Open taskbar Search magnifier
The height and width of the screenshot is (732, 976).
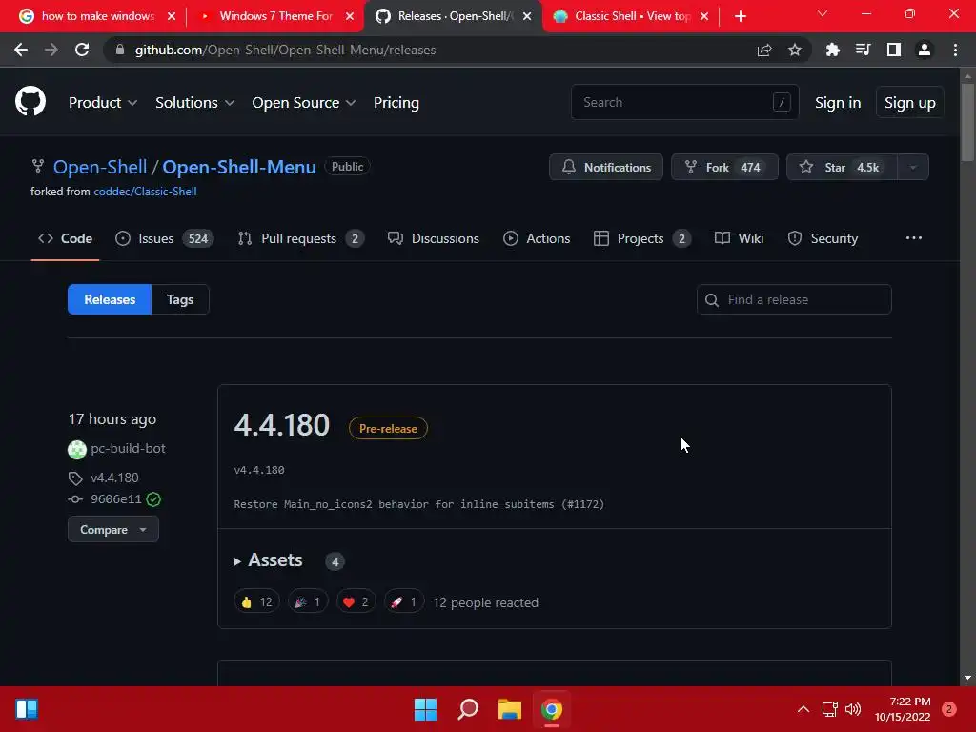click(x=468, y=709)
